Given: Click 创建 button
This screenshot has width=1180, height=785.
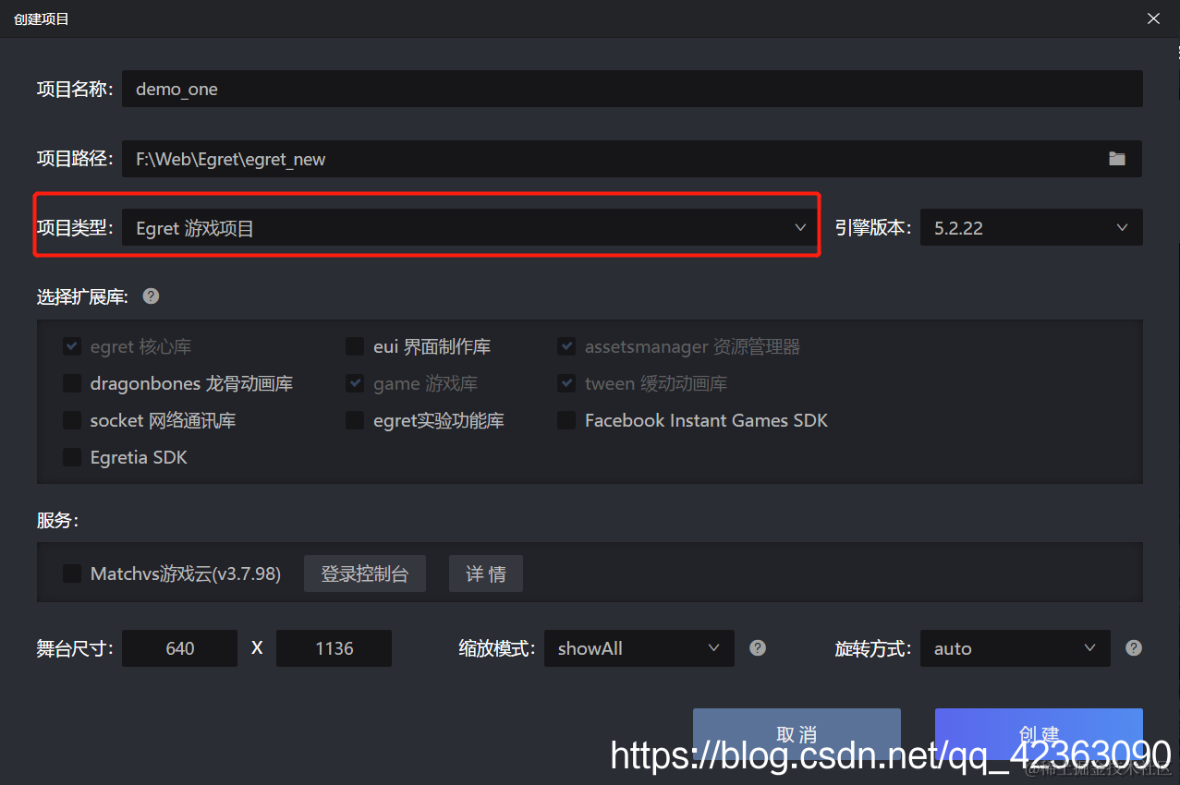Looking at the screenshot, I should click(1039, 734).
